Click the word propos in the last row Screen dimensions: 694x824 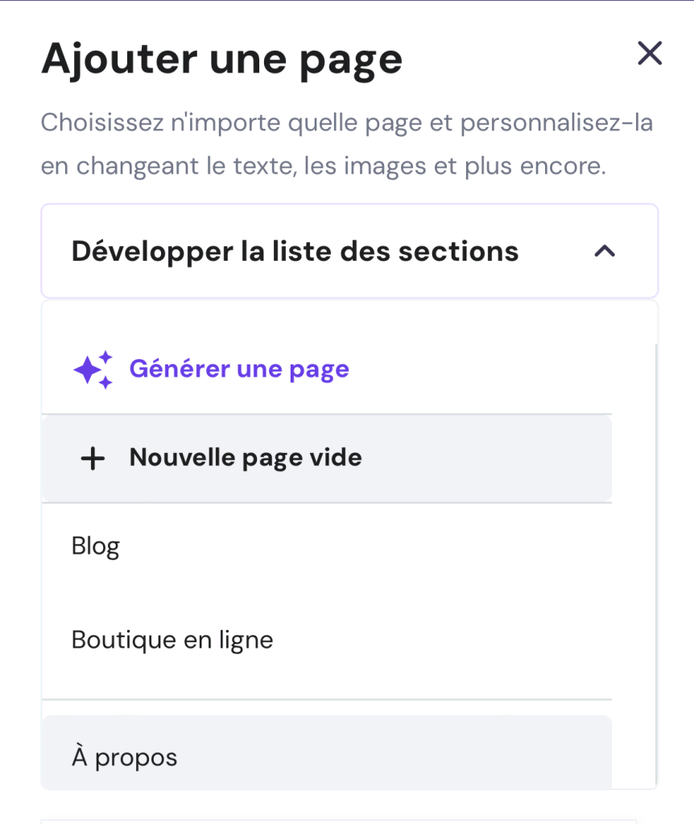click(136, 758)
